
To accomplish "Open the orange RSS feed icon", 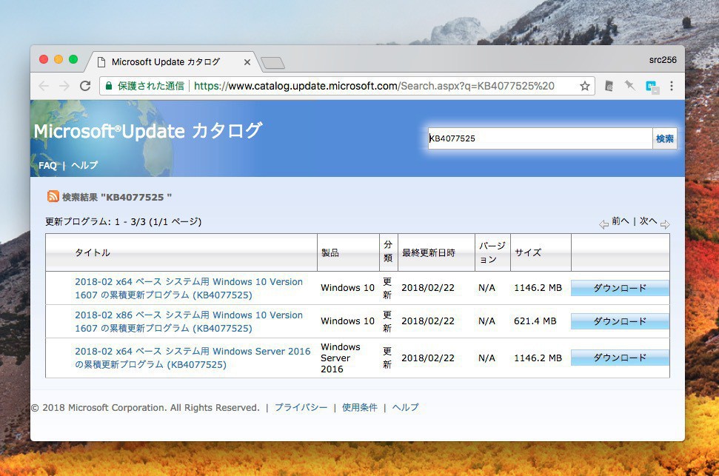I will [53, 196].
